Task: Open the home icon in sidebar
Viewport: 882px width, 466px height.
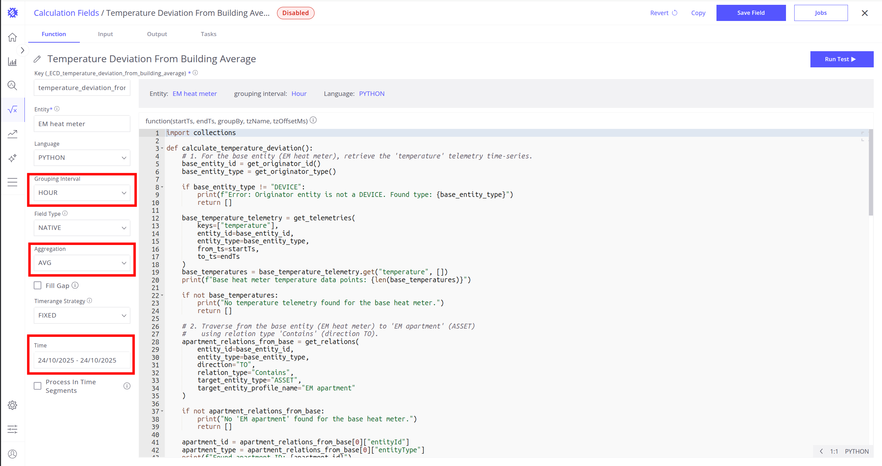Action: 12,37
